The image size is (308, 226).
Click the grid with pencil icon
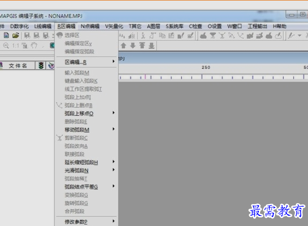tap(190, 36)
